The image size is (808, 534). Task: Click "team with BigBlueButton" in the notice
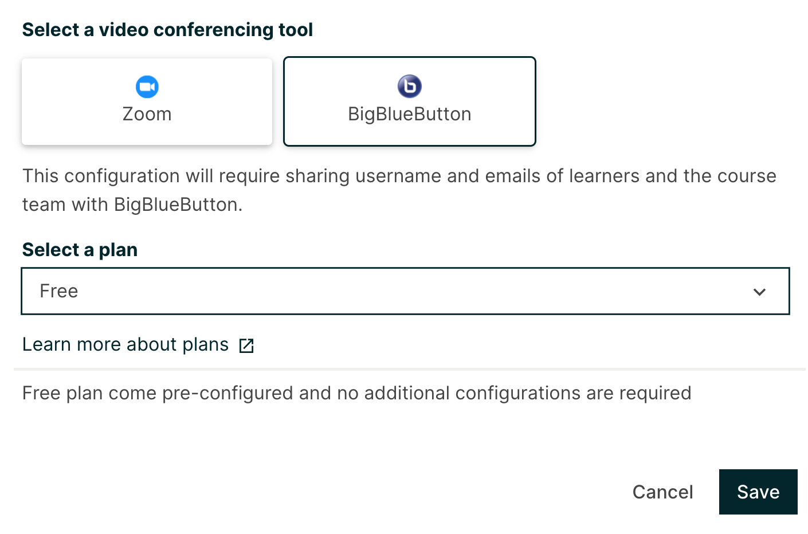pyautogui.click(x=132, y=205)
